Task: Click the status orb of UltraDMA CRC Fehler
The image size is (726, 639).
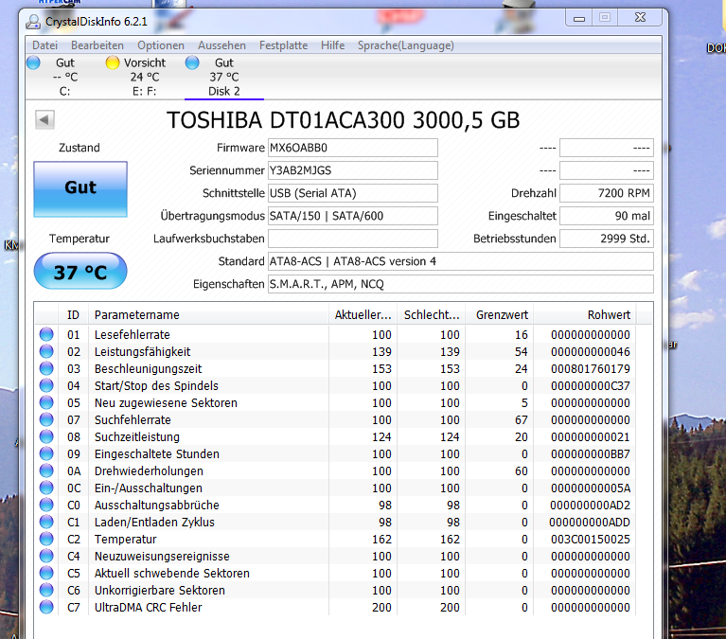Action: 46,607
